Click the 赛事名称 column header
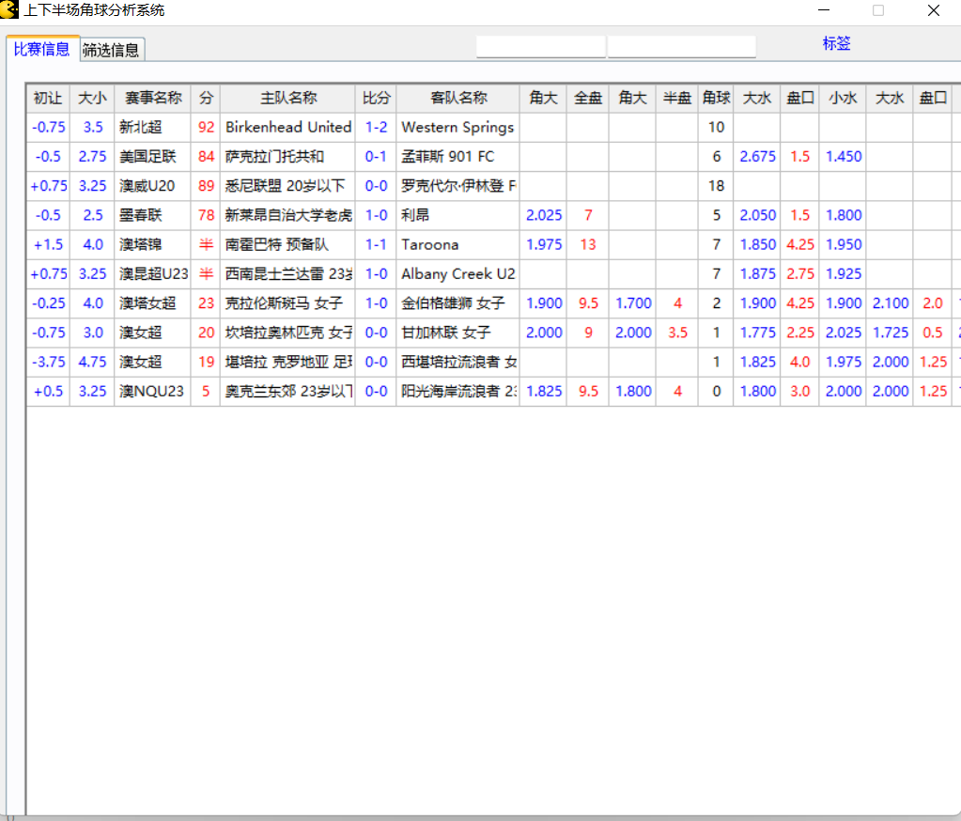 [153, 98]
